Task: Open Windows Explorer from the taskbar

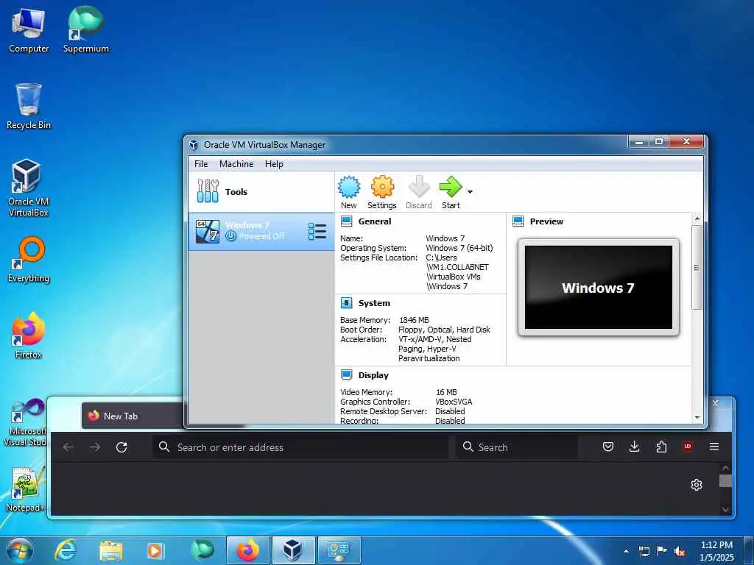Action: (x=111, y=550)
